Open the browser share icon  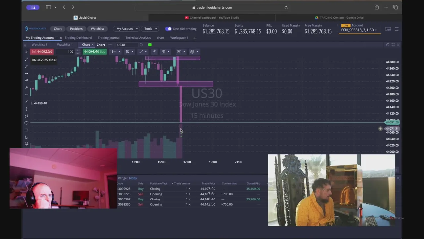coord(377,7)
